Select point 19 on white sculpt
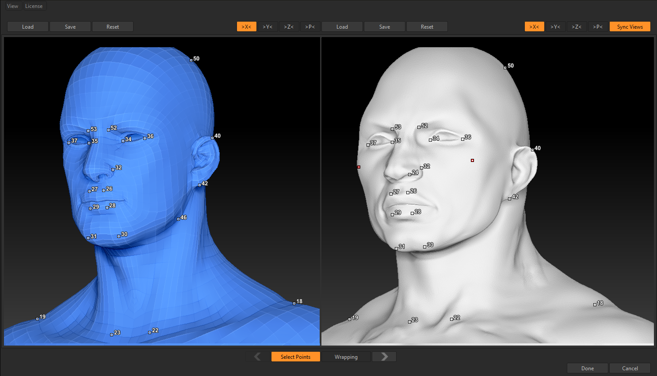 pos(349,319)
